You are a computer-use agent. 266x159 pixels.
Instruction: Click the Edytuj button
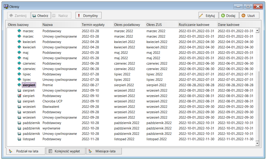tap(208, 15)
